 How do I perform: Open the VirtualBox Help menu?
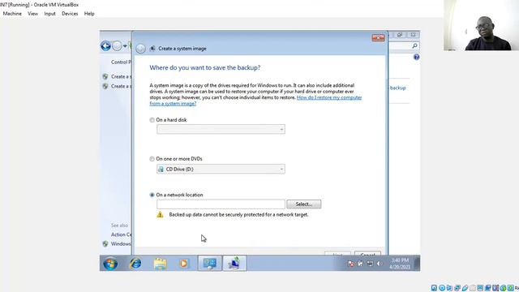(x=89, y=14)
